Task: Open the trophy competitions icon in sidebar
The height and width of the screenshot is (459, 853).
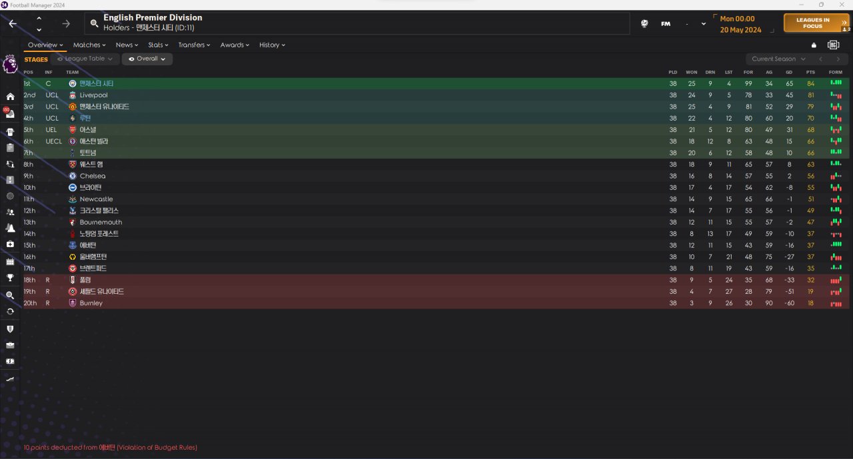Action: click(10, 278)
